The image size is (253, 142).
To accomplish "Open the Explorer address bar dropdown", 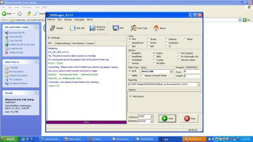I will click(x=240, y=20).
